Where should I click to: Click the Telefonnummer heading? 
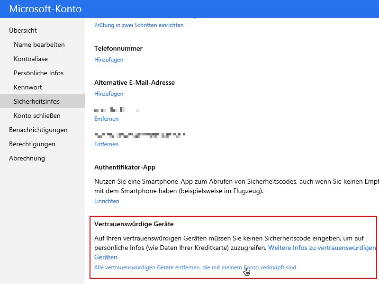point(118,49)
